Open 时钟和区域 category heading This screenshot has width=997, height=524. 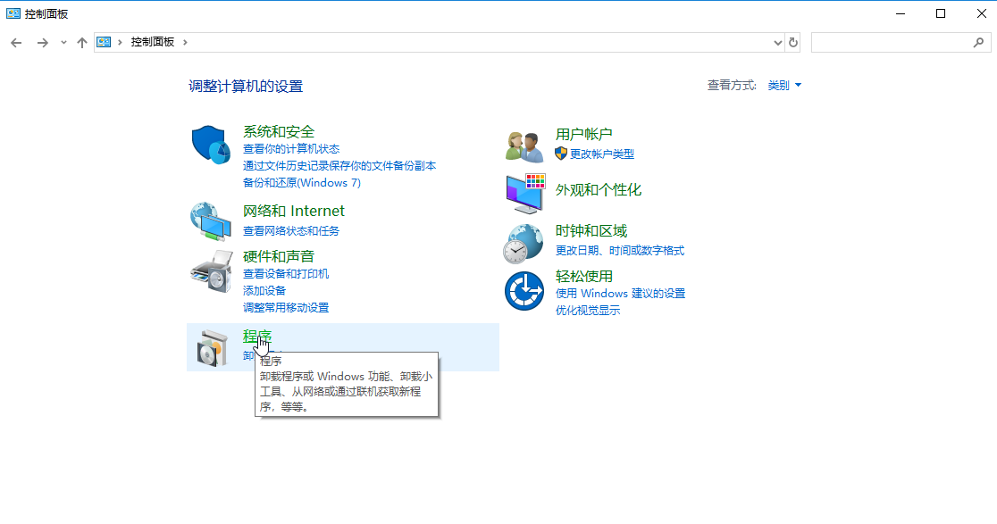591,230
